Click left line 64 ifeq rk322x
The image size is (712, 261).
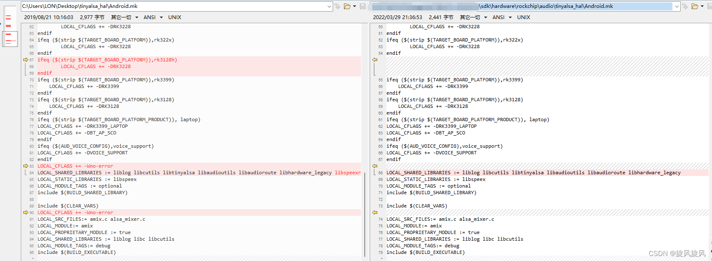tap(106, 40)
